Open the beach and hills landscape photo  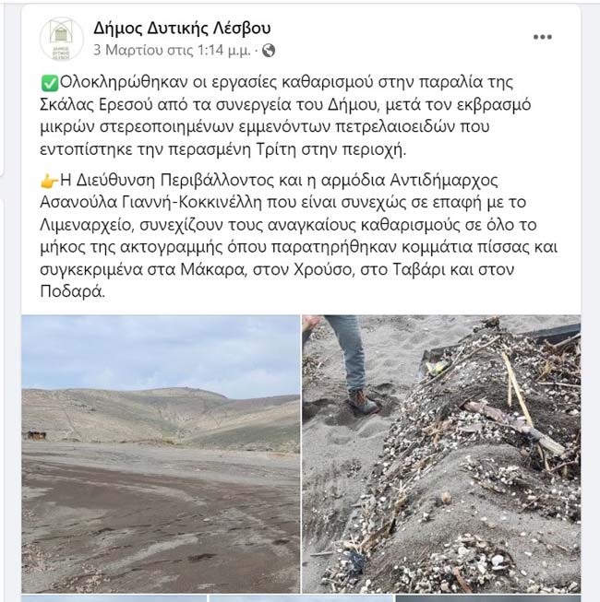[161, 454]
